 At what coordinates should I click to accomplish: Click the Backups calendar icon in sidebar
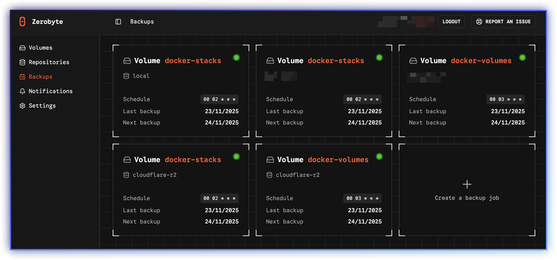(x=22, y=77)
